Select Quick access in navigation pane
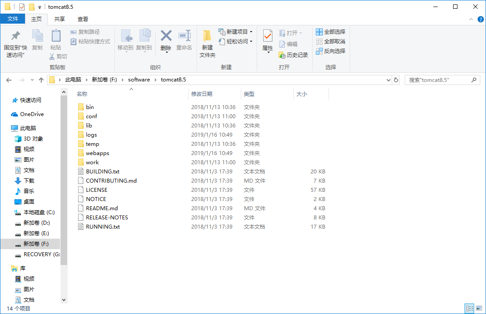 pyautogui.click(x=27, y=100)
